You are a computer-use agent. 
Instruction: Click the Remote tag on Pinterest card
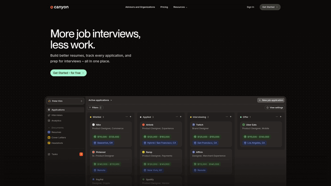[99, 170]
